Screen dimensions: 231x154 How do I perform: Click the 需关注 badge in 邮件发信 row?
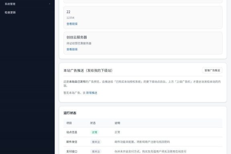pos(96,142)
